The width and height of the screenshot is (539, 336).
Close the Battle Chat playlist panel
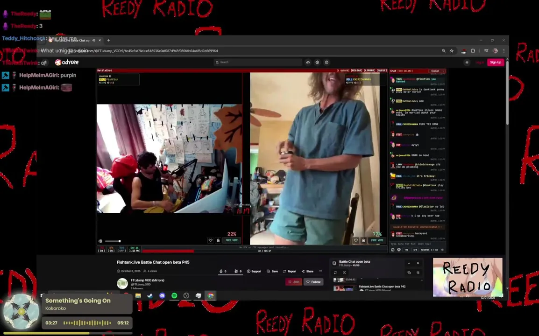pos(418,263)
